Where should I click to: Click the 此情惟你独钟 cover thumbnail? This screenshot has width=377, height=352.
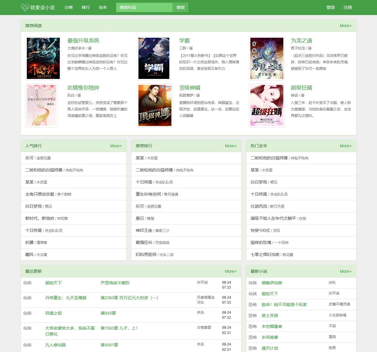pyautogui.click(x=42, y=105)
